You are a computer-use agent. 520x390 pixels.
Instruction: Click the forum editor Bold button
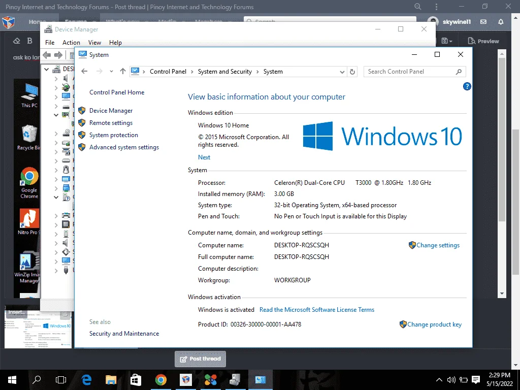(30, 41)
